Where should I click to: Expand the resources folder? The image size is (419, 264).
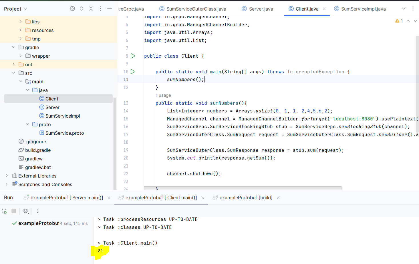[20, 30]
